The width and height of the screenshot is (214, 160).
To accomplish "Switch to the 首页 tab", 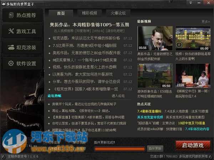I will click(61, 13).
